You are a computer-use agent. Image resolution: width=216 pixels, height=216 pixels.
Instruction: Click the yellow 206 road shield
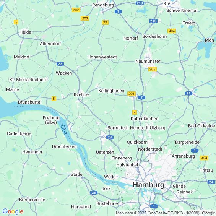131,94
